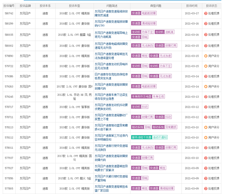228x194 pixels.
Task: Click the 投诉品牌 column header
Action: click(25, 6)
